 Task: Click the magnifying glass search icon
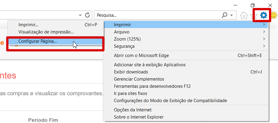[225, 15]
